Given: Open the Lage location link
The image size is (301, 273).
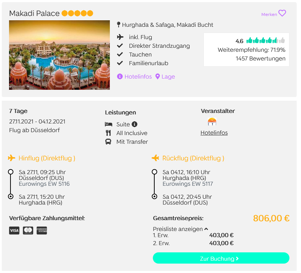Looking at the screenshot, I should tap(168, 76).
